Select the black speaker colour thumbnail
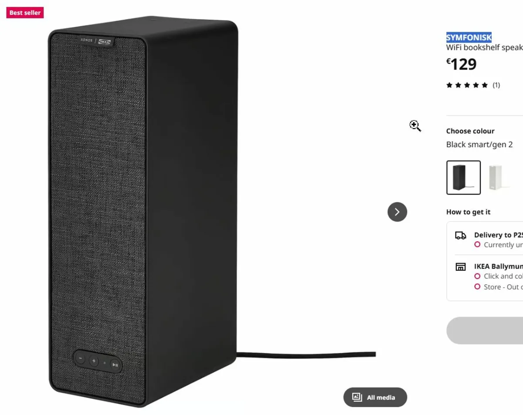 click(463, 177)
